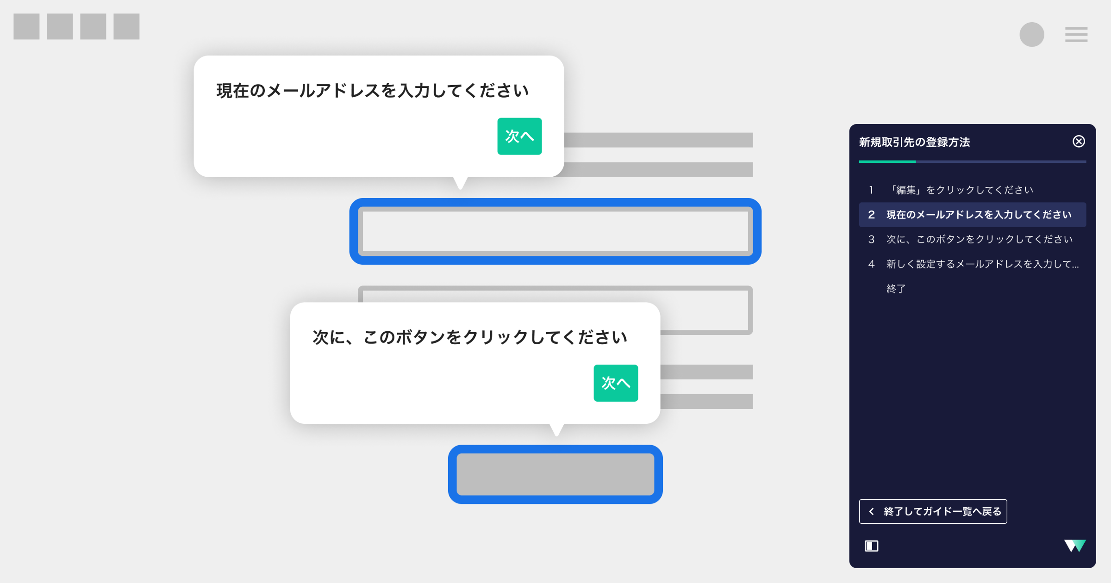Click 次へ in the button-click tooltip

click(616, 383)
